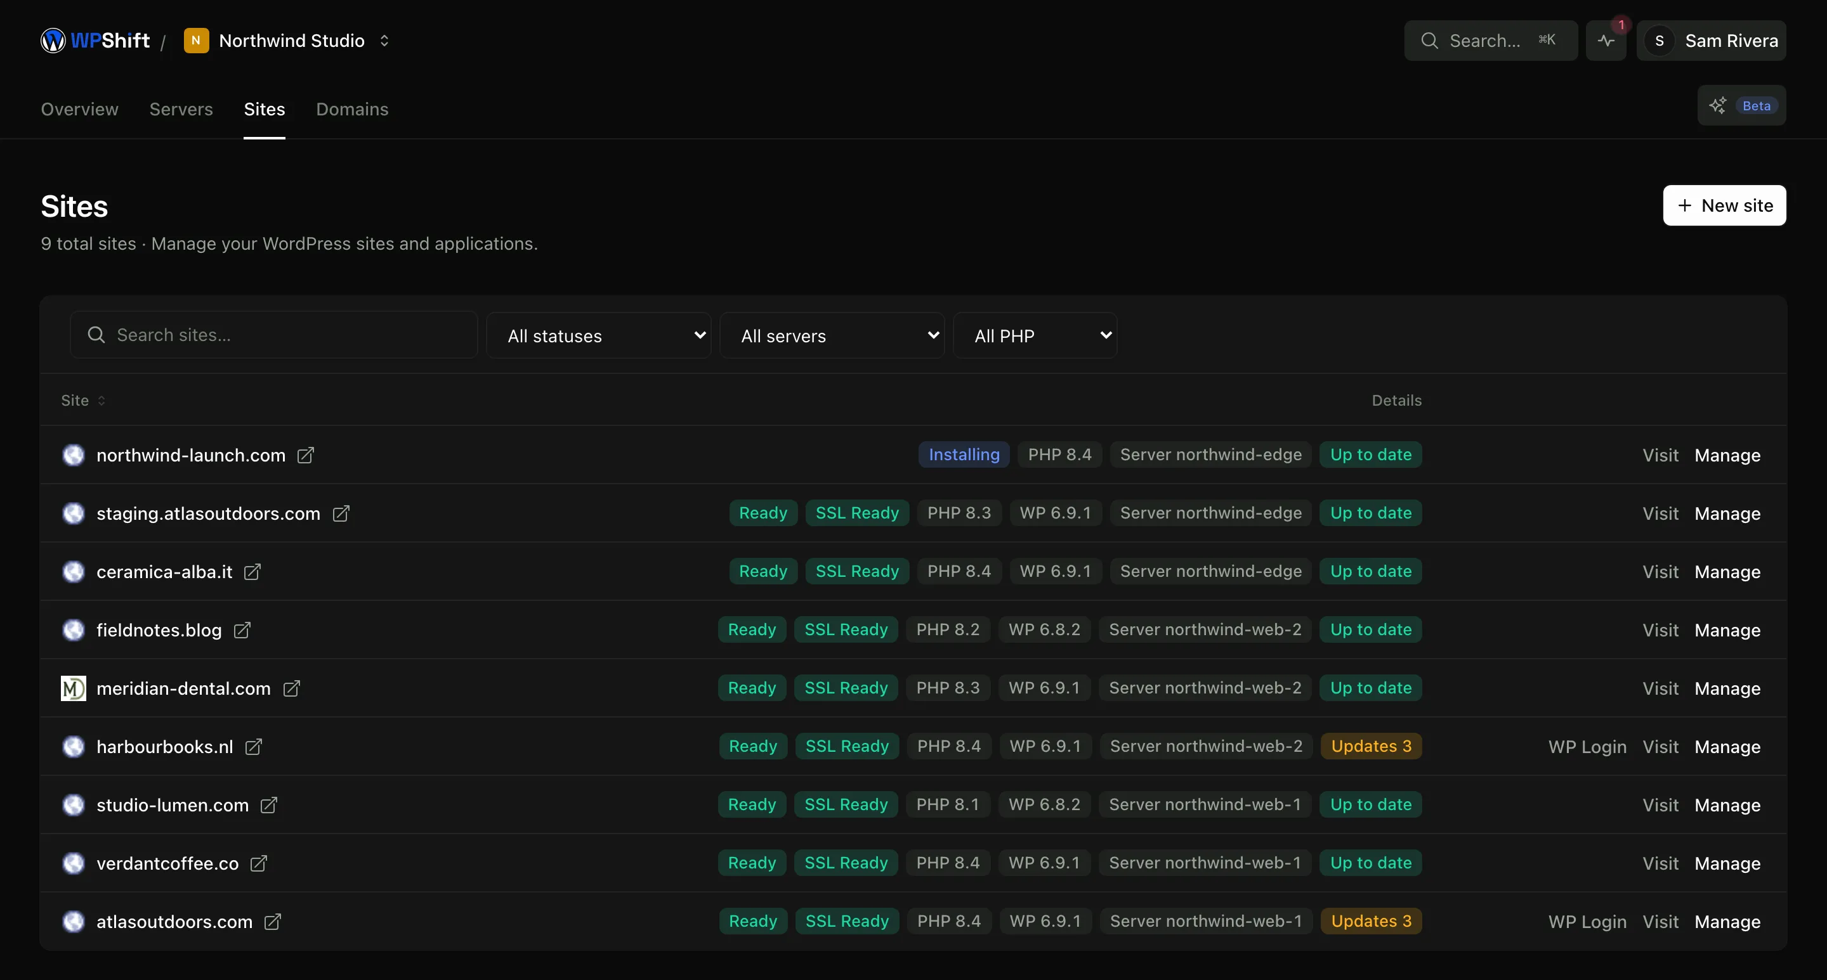Click the verdantcoffee.co site name
Viewport: 1827px width, 980px height.
tap(167, 863)
